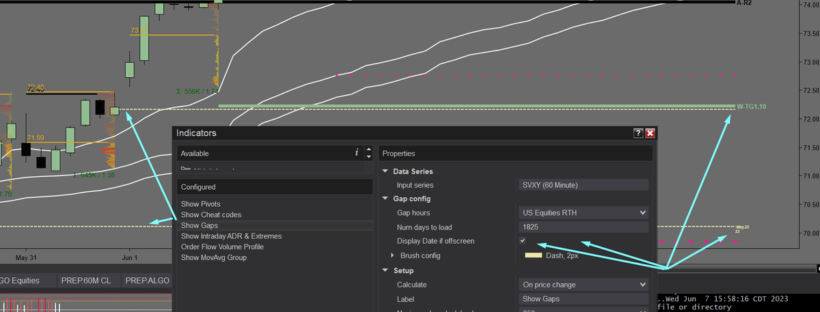Click the A-R2 pivot label on chart
820x312 pixels.
coord(746,3)
